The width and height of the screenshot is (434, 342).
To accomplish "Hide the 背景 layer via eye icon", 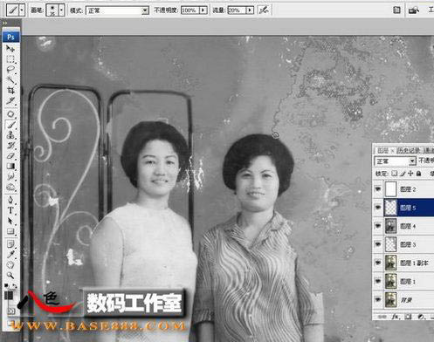I will point(378,299).
